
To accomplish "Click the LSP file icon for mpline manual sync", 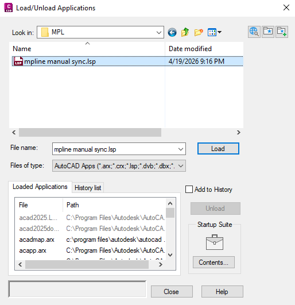I will (x=18, y=61).
